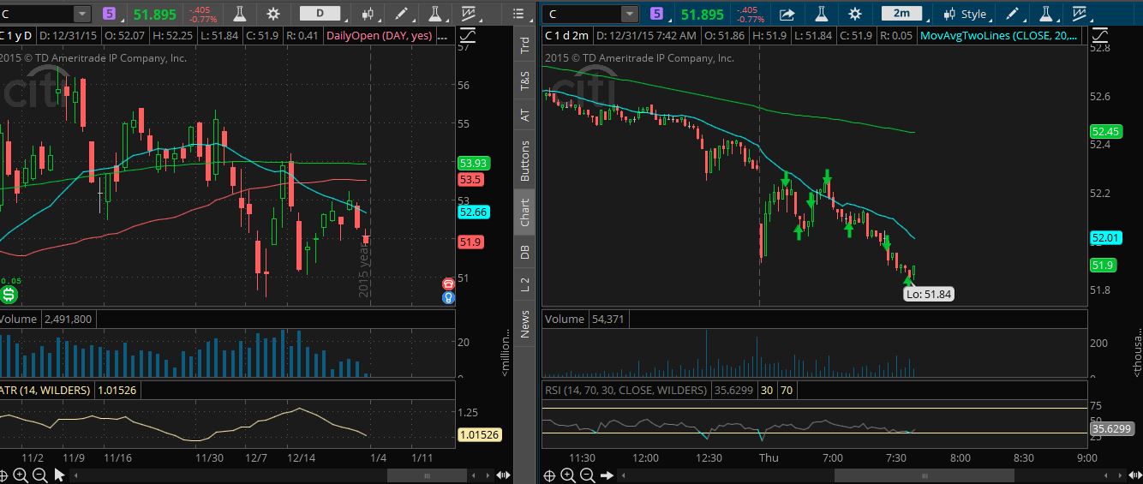
Task: Switch to the AT sidebar tab
Action: coord(525,115)
